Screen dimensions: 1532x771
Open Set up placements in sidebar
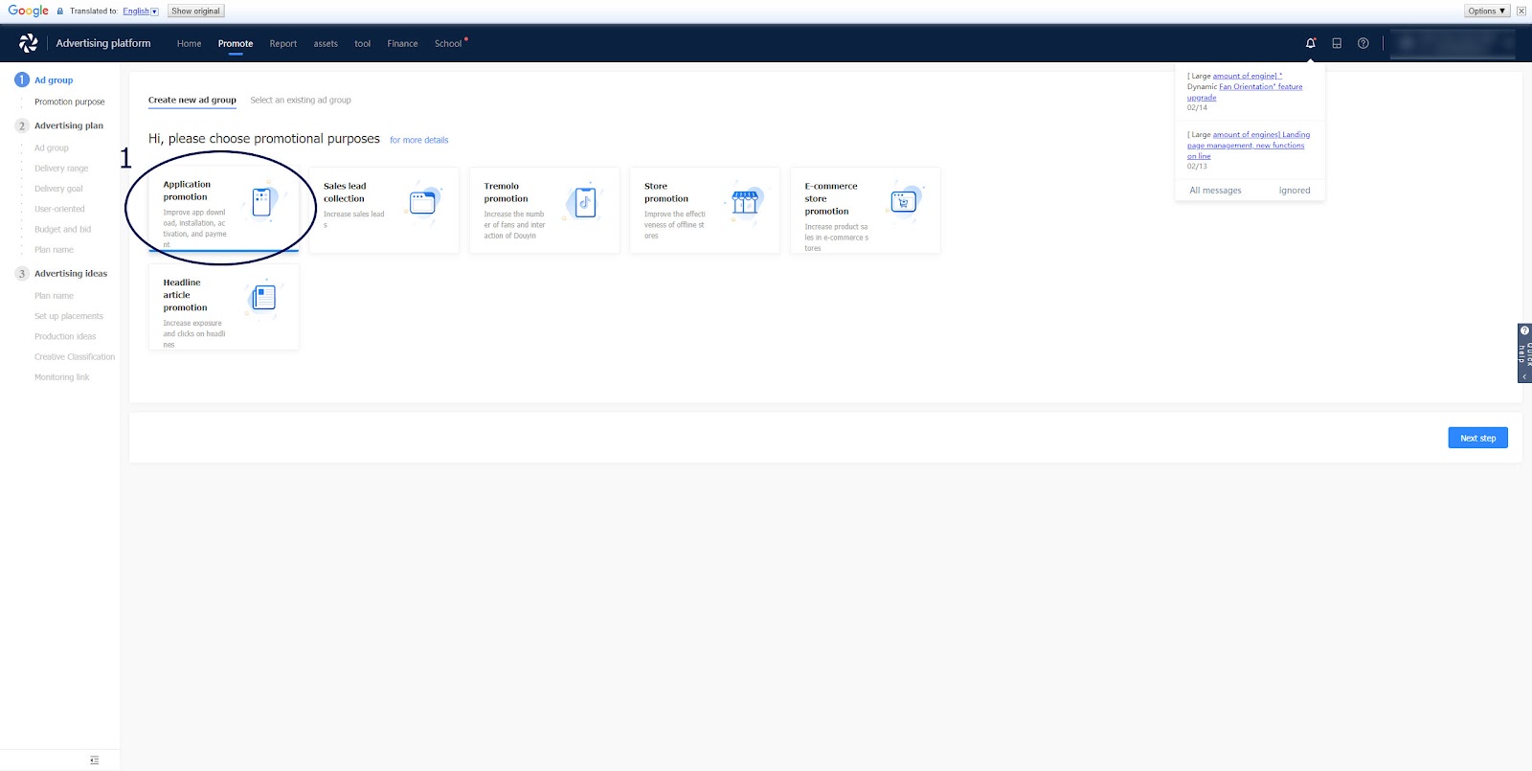69,316
